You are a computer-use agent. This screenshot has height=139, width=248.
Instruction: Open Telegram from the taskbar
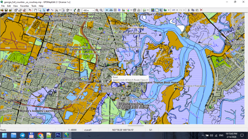coord(22,135)
